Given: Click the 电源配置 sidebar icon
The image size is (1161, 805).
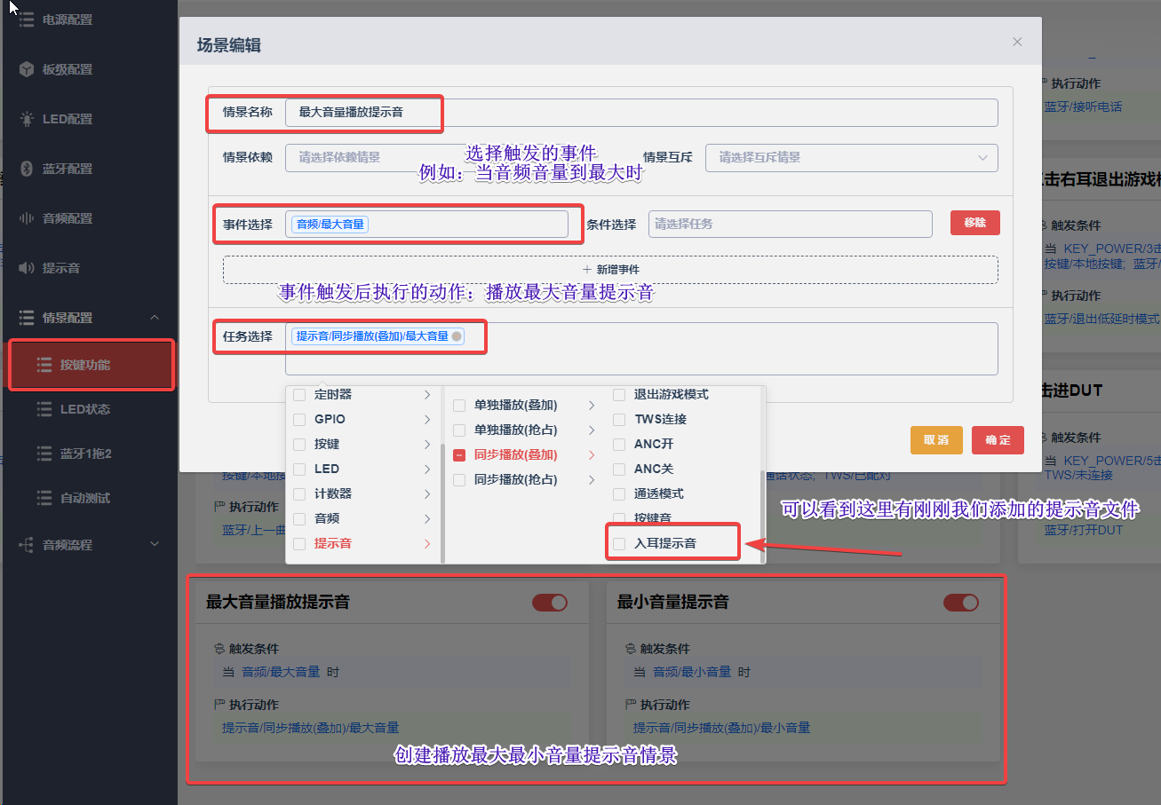Looking at the screenshot, I should pyautogui.click(x=27, y=20).
